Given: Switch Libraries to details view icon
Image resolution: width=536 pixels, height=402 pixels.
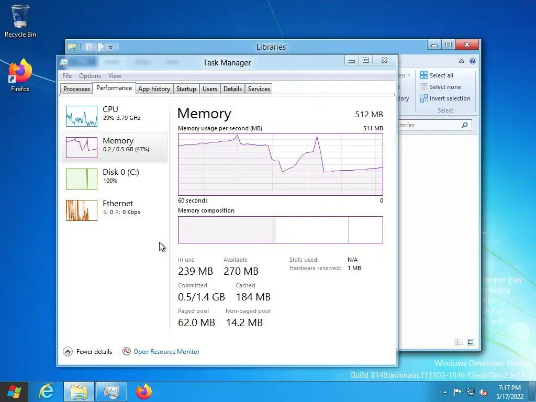Looking at the screenshot, I should 459,342.
